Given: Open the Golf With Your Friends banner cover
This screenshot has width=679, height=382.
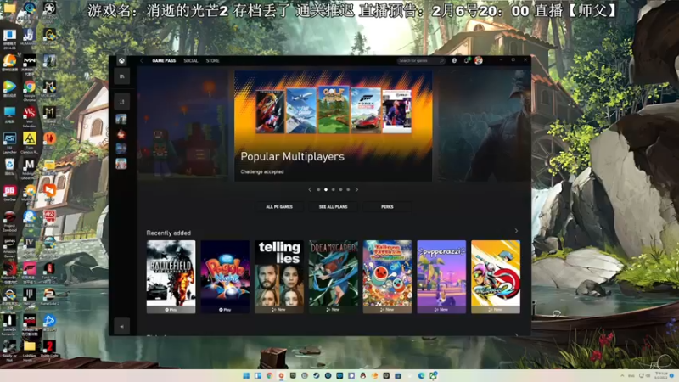Looking at the screenshot, I should (x=334, y=110).
